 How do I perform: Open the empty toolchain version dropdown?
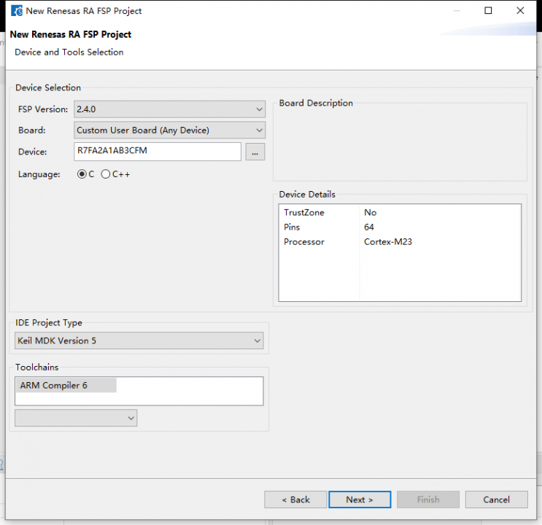(76, 418)
